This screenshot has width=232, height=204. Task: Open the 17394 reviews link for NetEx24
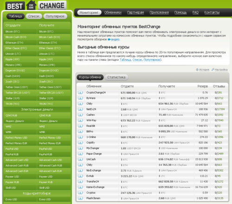pyautogui.click(x=221, y=109)
